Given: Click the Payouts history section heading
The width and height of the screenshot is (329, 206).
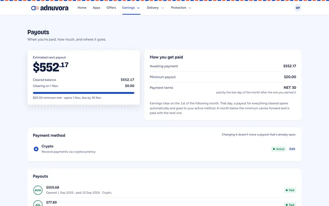Looking at the screenshot, I should coord(41,176).
